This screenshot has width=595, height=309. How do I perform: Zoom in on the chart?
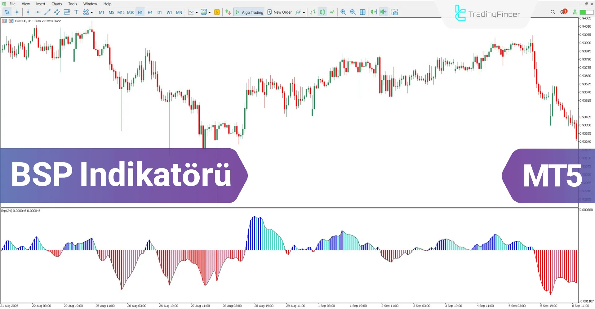[343, 12]
